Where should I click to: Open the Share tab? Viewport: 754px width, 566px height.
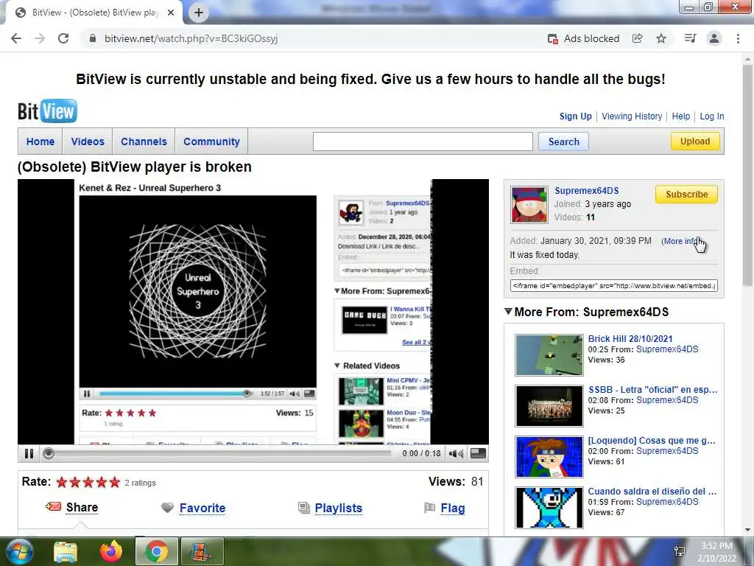pos(82,507)
